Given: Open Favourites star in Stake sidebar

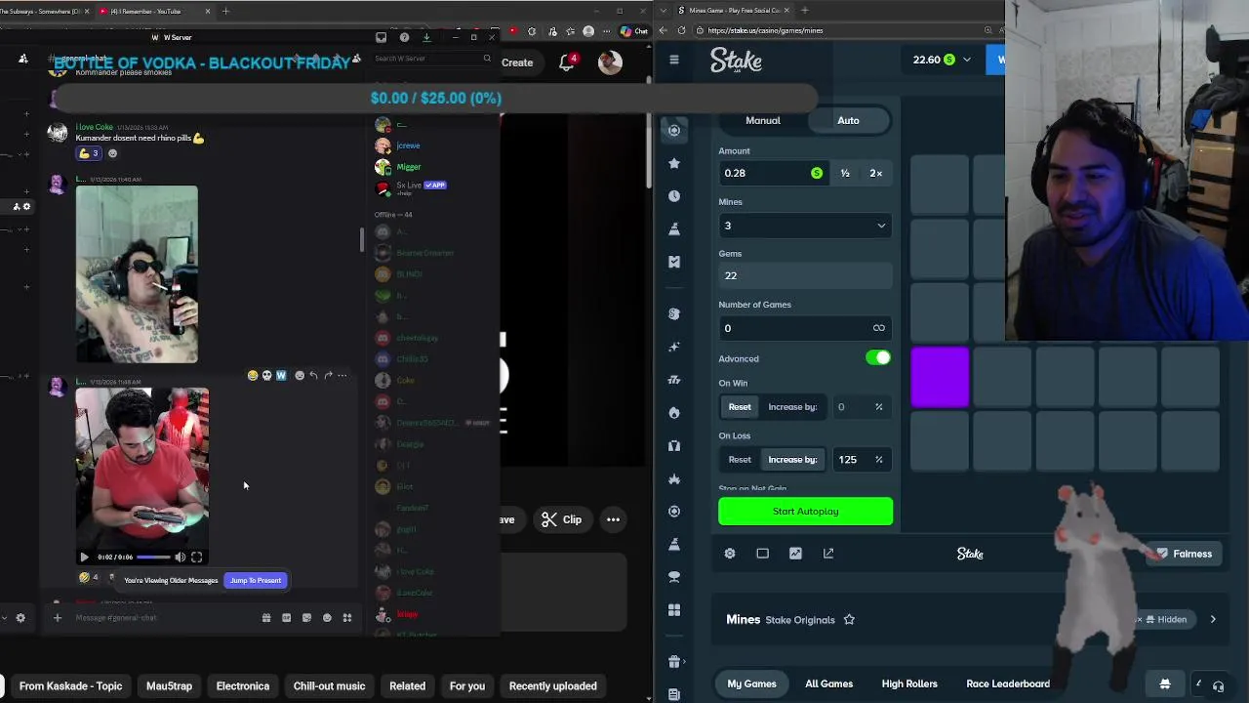Looking at the screenshot, I should [673, 163].
